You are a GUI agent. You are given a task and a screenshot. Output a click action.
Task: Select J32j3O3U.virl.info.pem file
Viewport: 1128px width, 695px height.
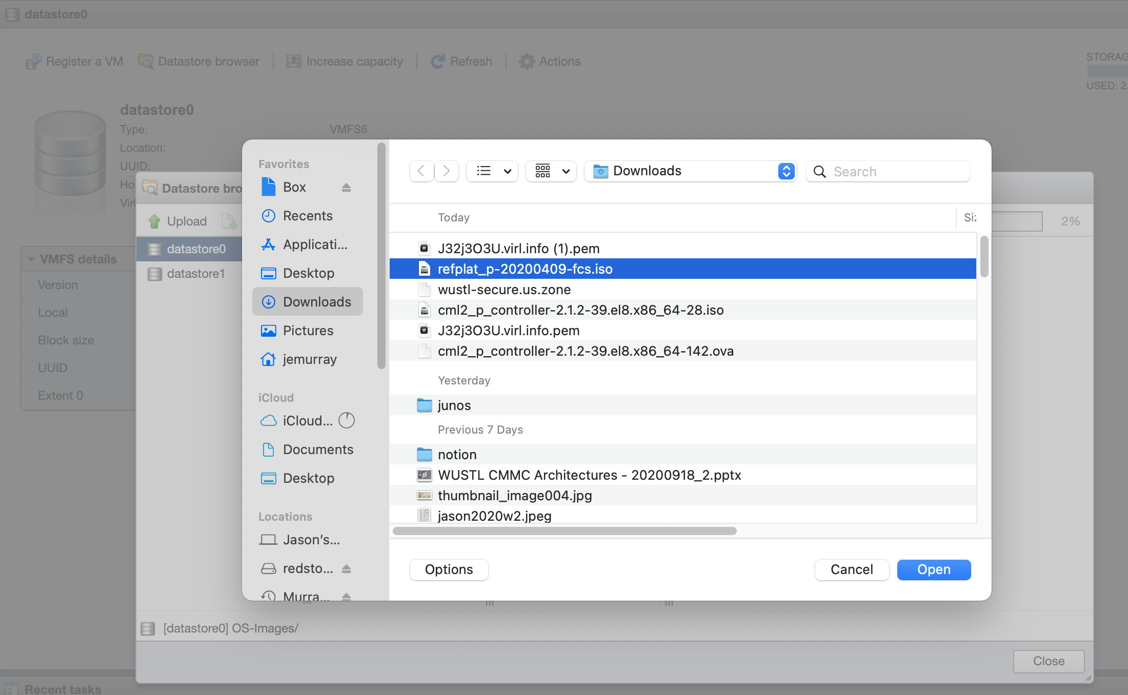tap(683, 331)
